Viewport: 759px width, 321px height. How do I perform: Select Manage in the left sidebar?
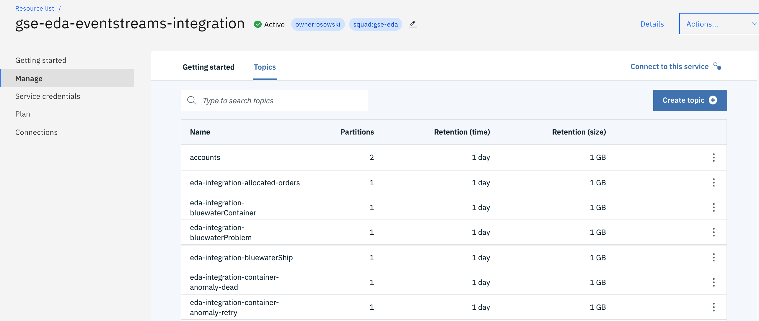[x=29, y=78]
